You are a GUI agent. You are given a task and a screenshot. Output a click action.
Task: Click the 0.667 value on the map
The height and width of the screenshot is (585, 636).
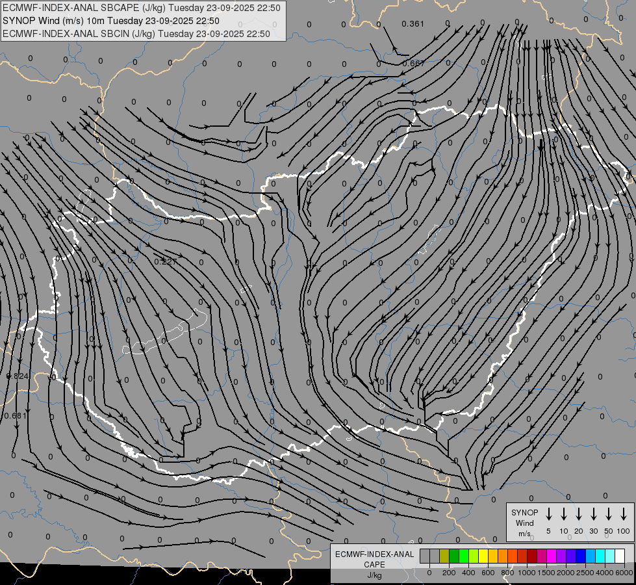click(x=414, y=63)
